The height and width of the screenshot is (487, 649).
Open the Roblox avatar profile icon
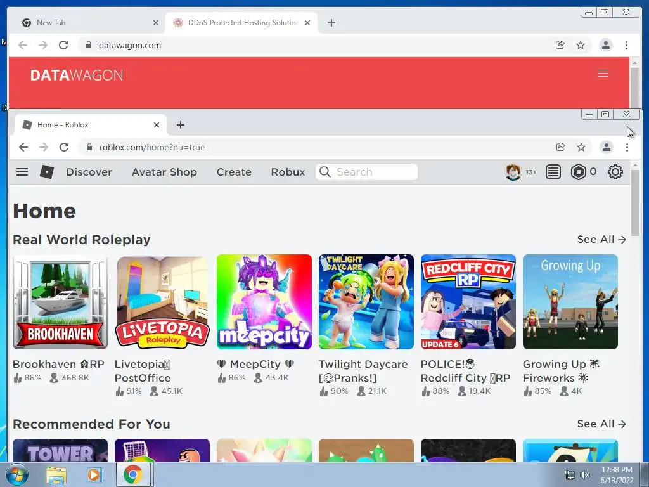(x=513, y=172)
